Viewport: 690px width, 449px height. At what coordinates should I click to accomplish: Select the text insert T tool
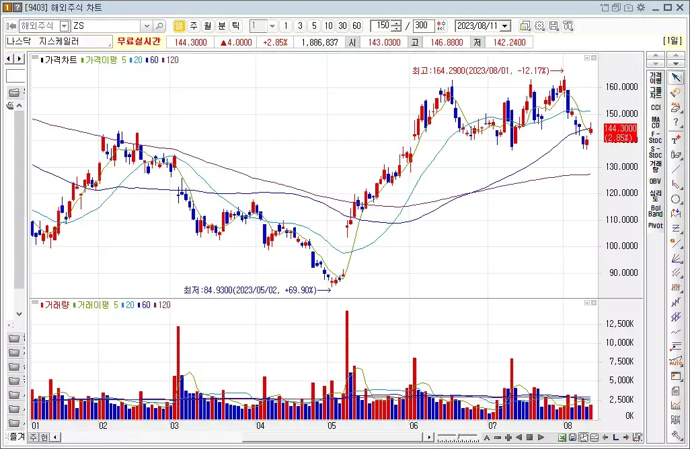click(675, 140)
